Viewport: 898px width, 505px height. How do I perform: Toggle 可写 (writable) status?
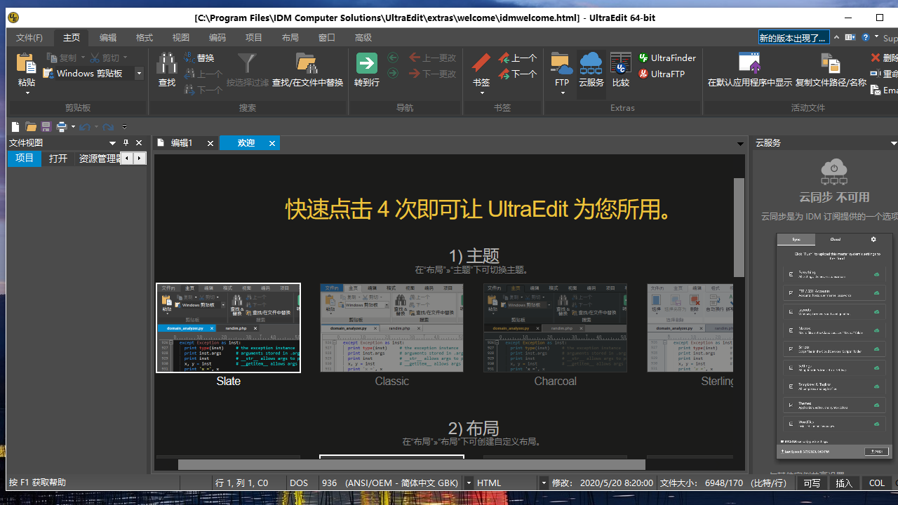tap(812, 483)
